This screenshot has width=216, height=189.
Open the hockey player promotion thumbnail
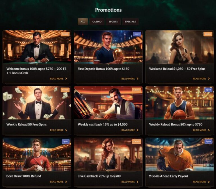click(179, 154)
